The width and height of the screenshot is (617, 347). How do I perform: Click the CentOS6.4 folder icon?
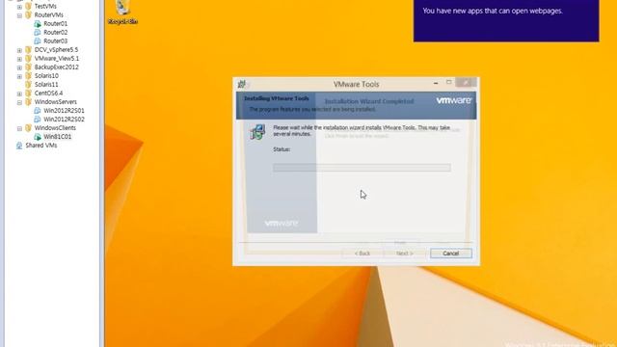28,93
